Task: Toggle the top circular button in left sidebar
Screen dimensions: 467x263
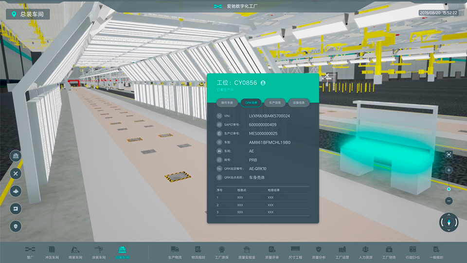Action: tap(16, 156)
